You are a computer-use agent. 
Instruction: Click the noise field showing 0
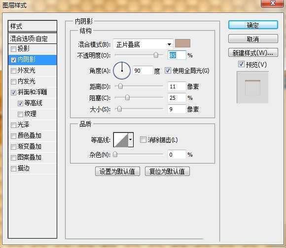(x=177, y=155)
